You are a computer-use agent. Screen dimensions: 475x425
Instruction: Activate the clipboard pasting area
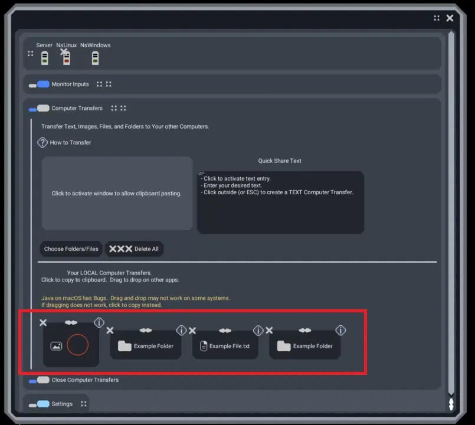[117, 194]
